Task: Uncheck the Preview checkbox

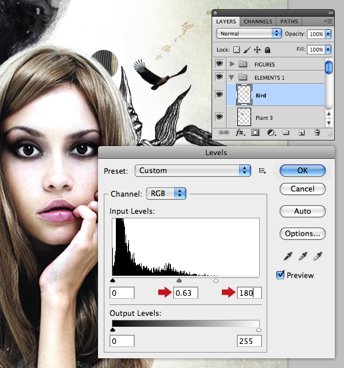Action: point(280,275)
